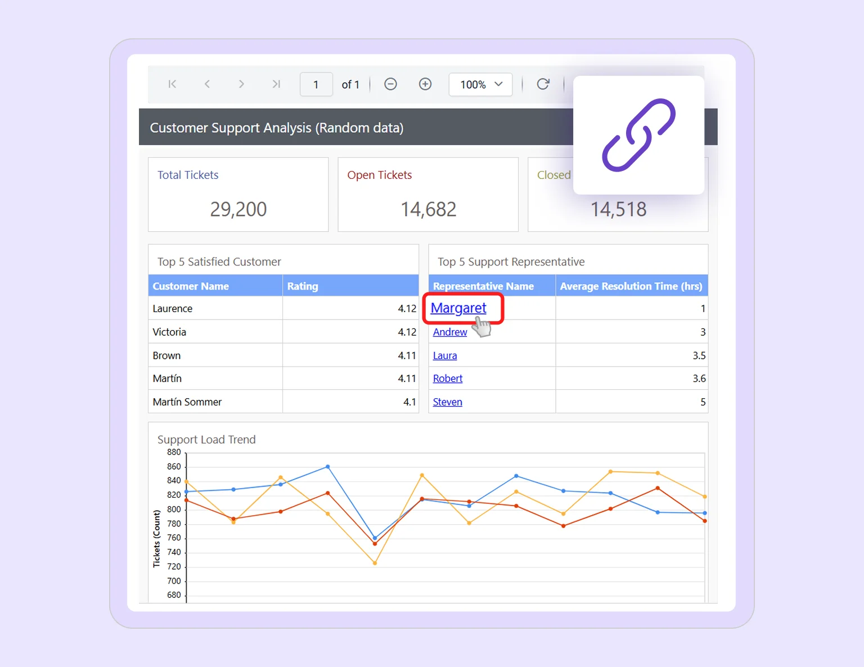Zoom out the report view
Screen dimensions: 864x667
point(390,84)
